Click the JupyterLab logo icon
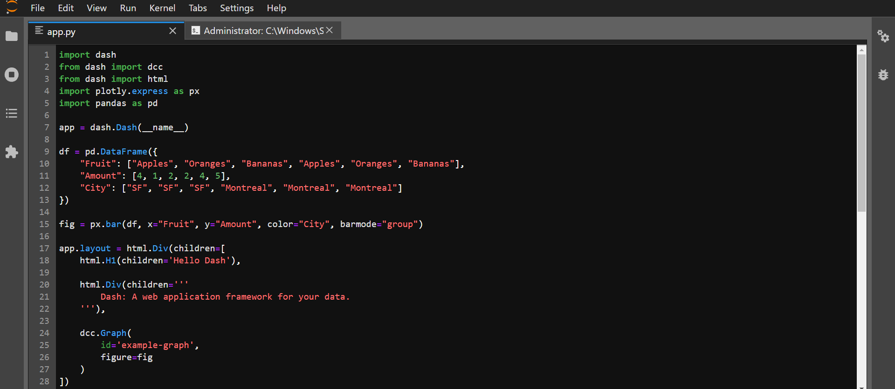Viewport: 895px width, 389px height. pos(12,7)
